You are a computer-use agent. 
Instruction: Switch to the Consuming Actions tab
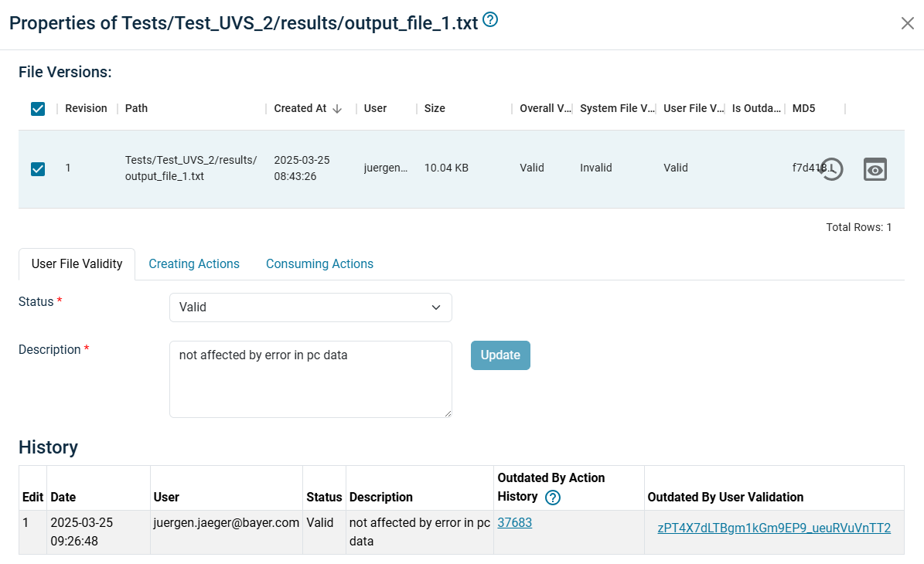pos(319,264)
